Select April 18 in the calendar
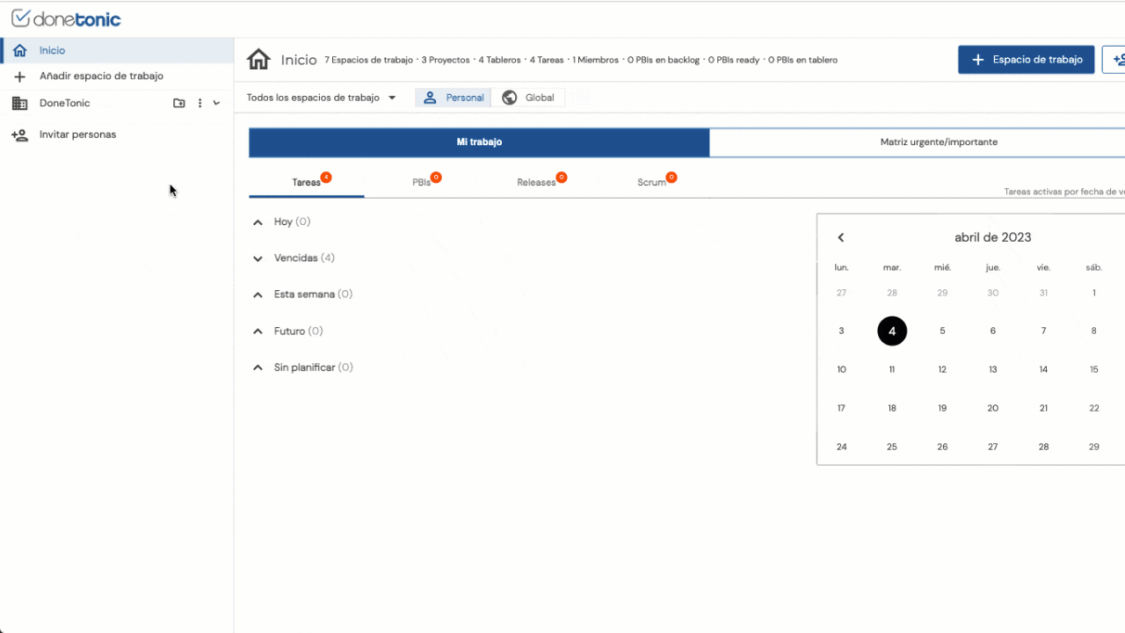Image resolution: width=1125 pixels, height=633 pixels. 891,408
